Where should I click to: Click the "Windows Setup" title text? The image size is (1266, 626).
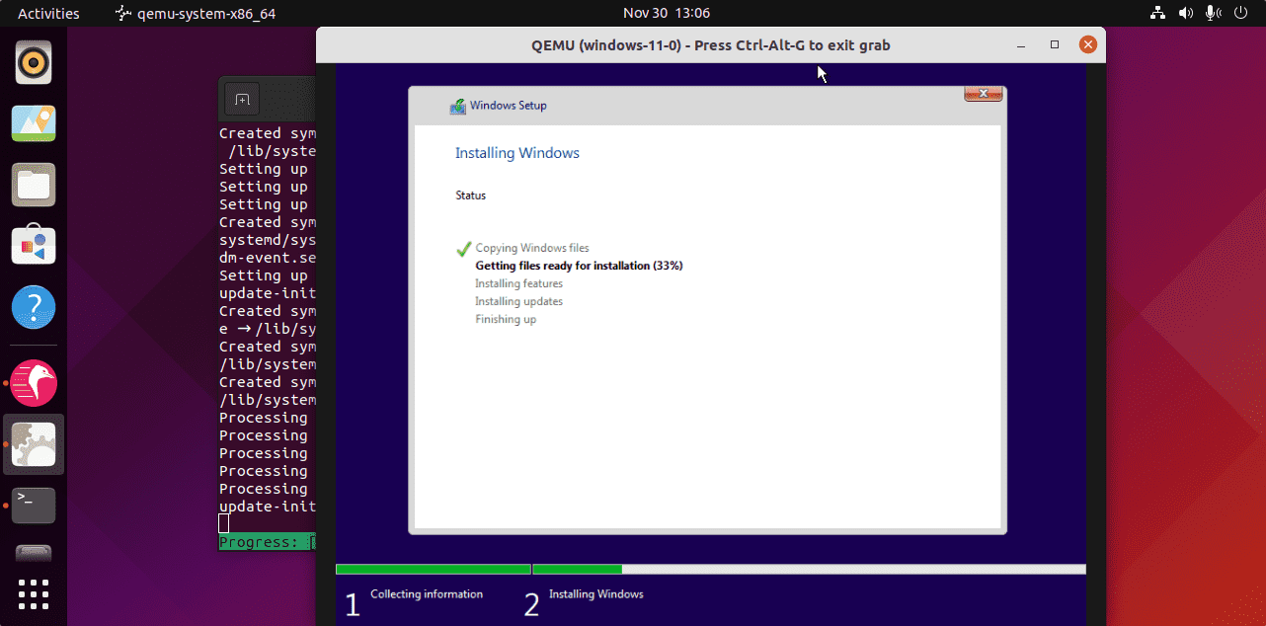coord(508,106)
